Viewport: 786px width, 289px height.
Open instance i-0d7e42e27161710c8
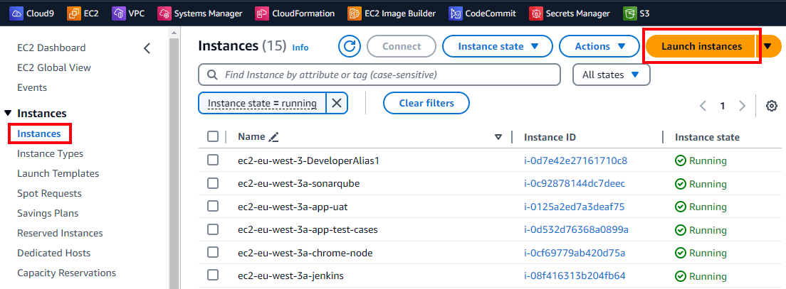[x=576, y=160]
